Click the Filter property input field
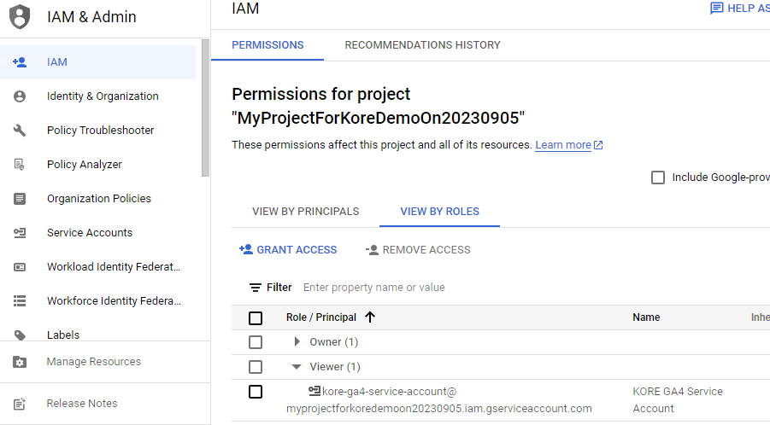 (x=427, y=288)
